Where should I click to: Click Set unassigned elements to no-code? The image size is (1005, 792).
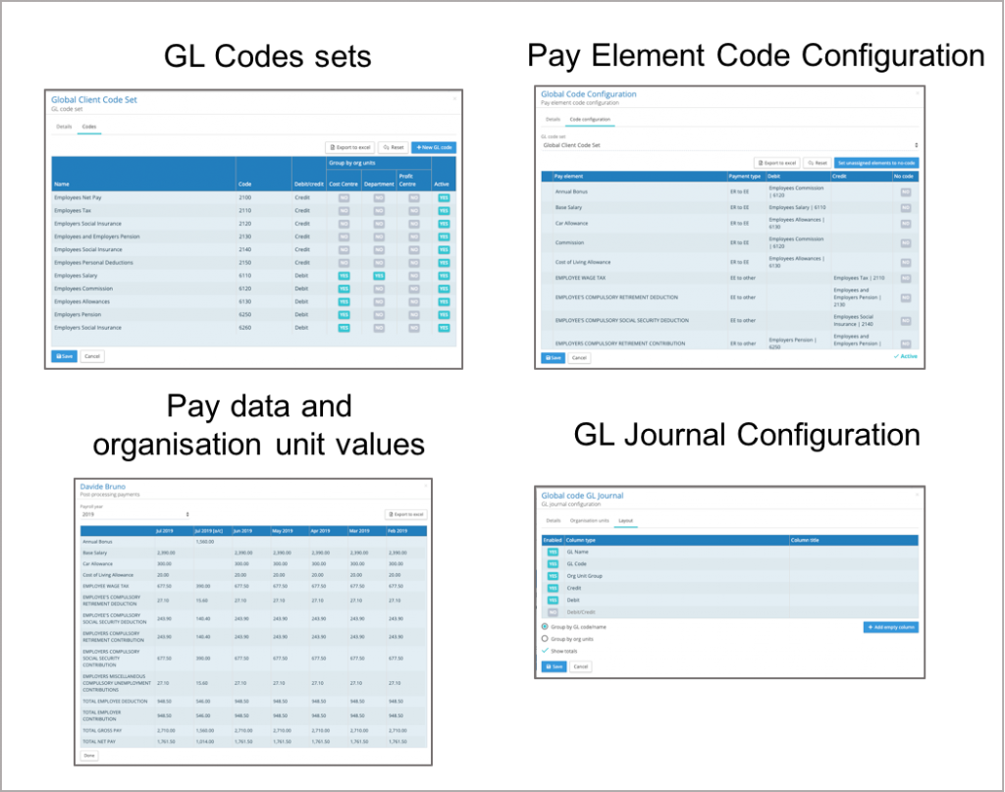(x=876, y=162)
